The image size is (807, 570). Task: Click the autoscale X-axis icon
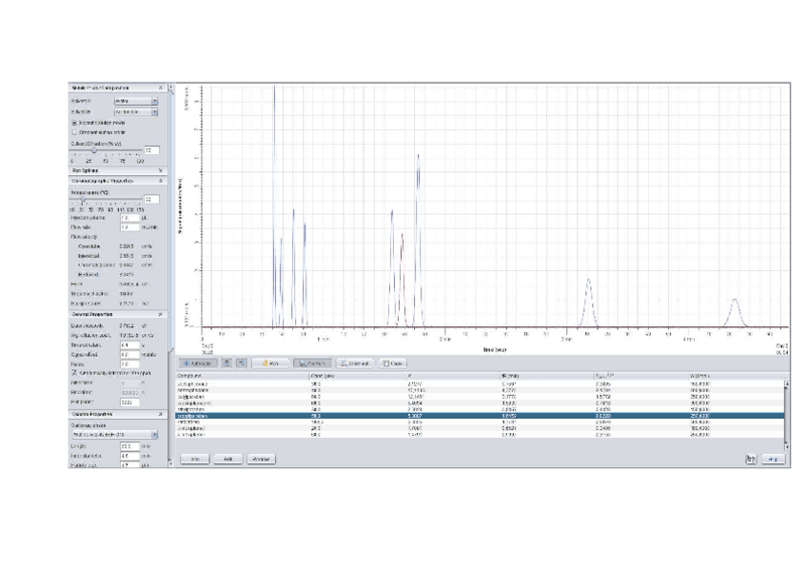click(226, 364)
